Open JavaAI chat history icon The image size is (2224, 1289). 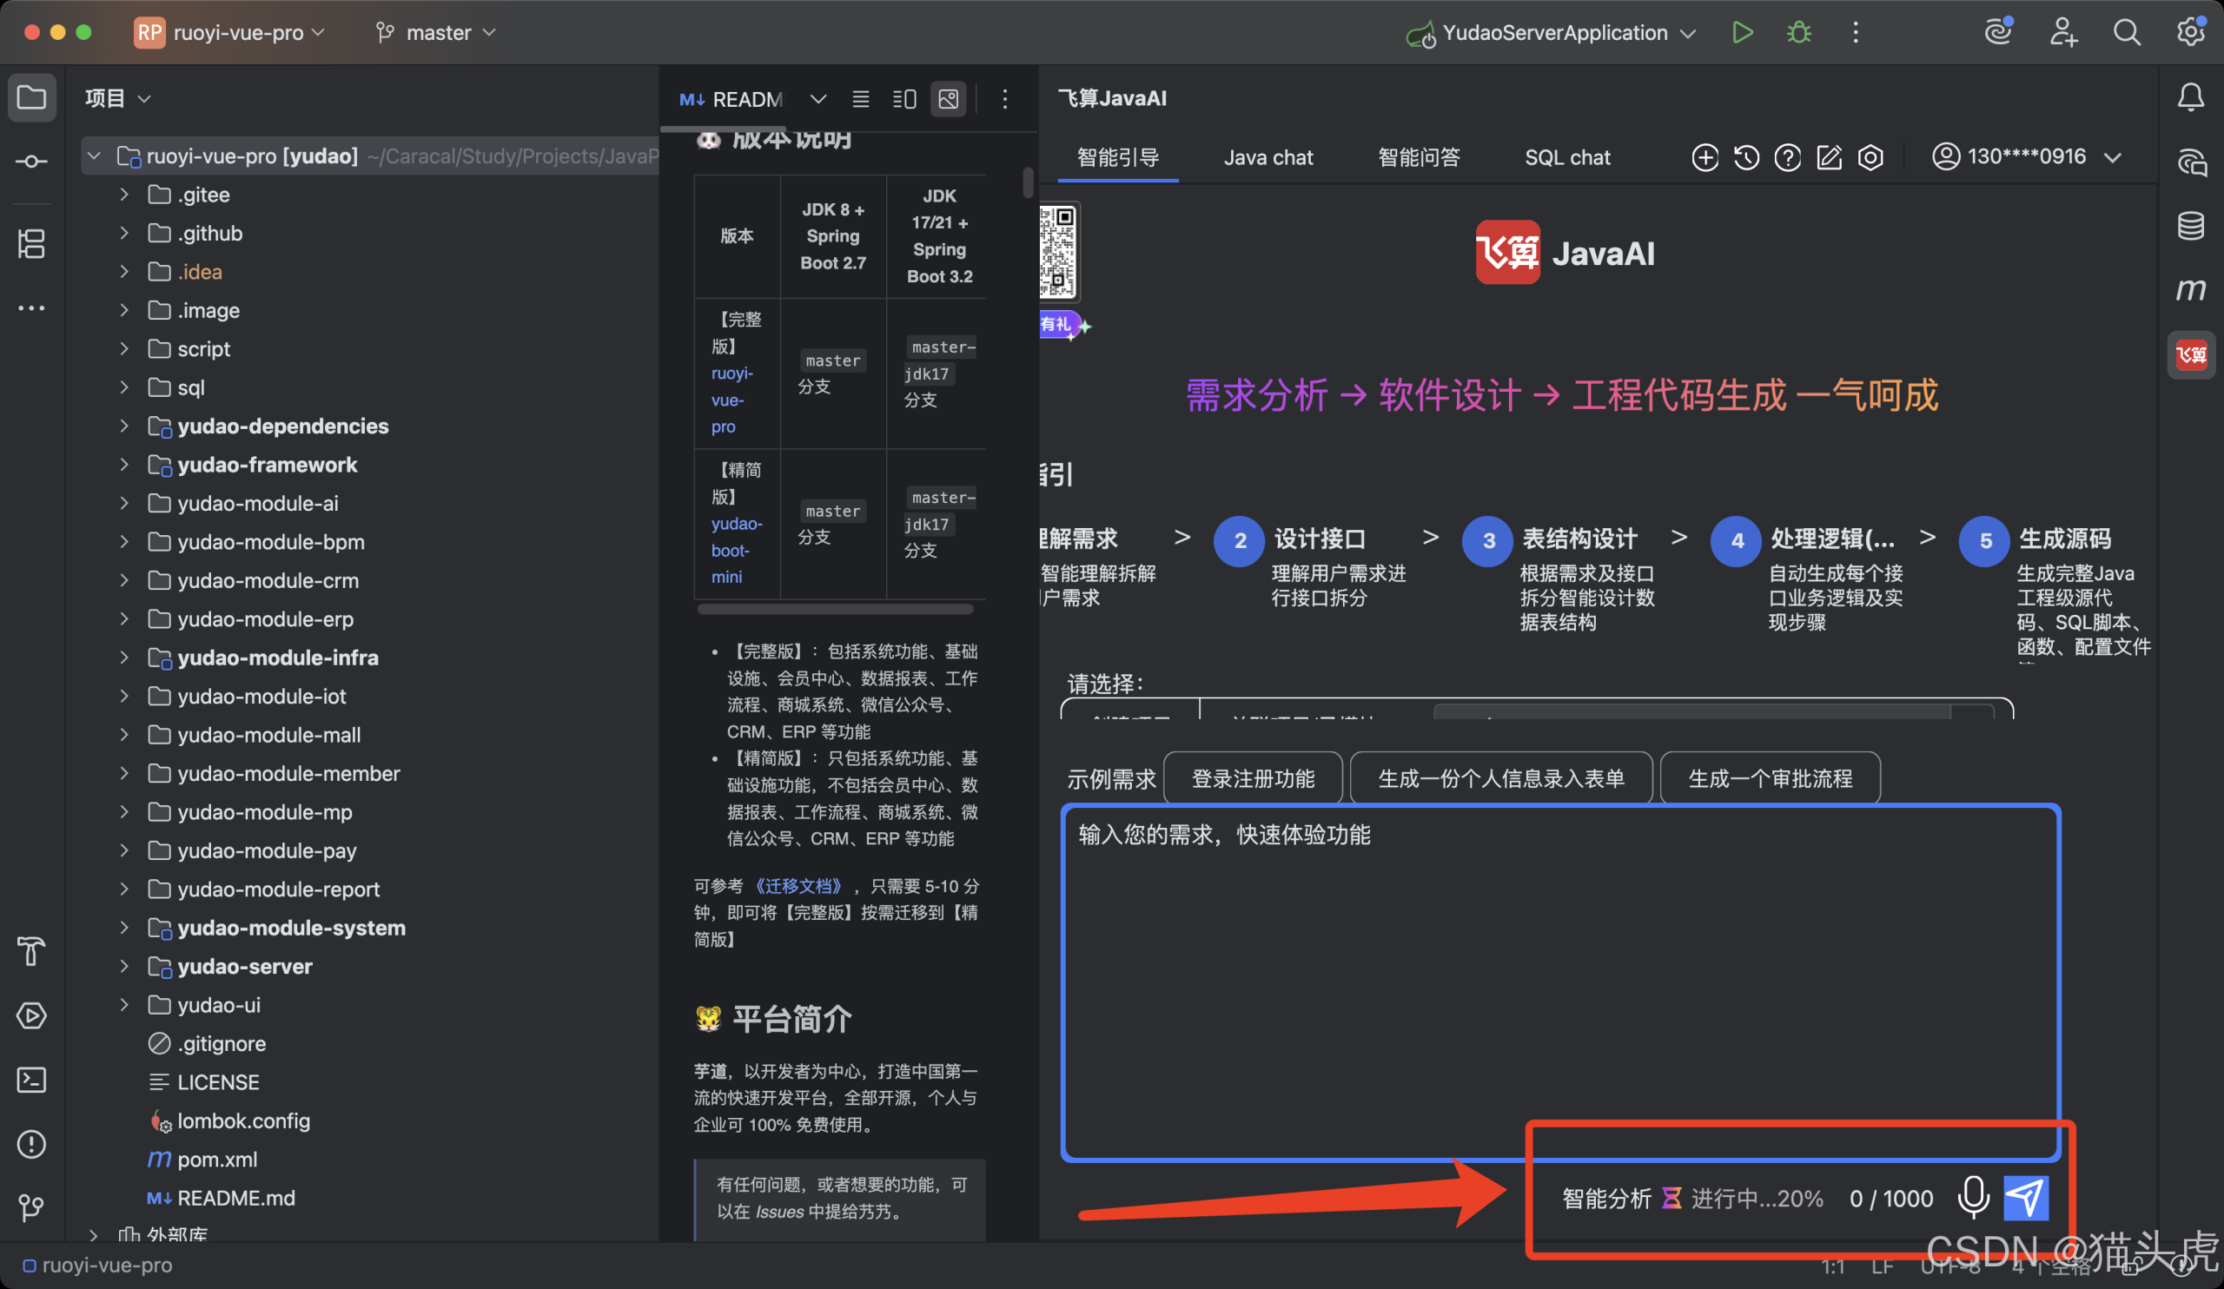[1746, 157]
